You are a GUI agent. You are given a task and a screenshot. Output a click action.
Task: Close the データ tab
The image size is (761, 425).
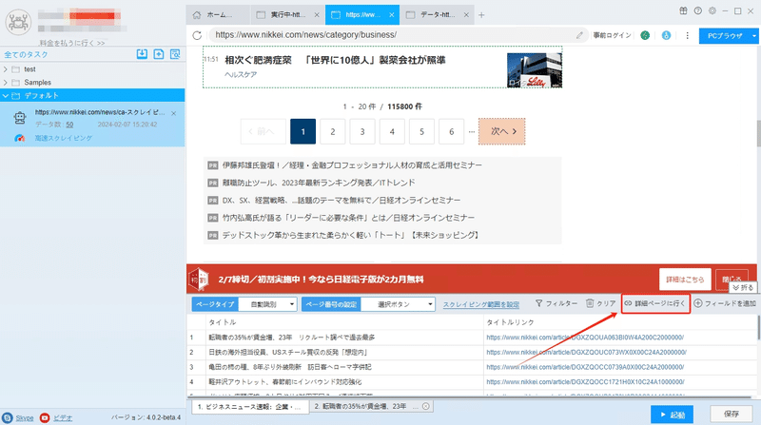tap(466, 15)
